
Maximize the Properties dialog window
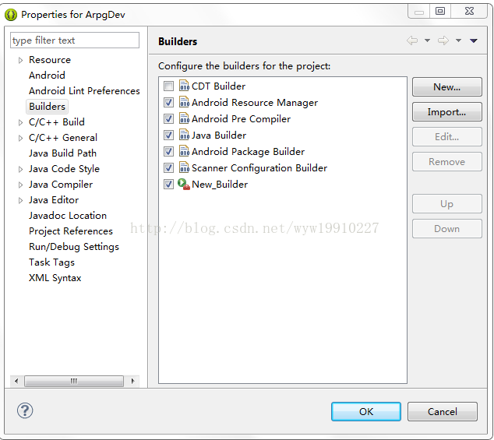click(440, 12)
